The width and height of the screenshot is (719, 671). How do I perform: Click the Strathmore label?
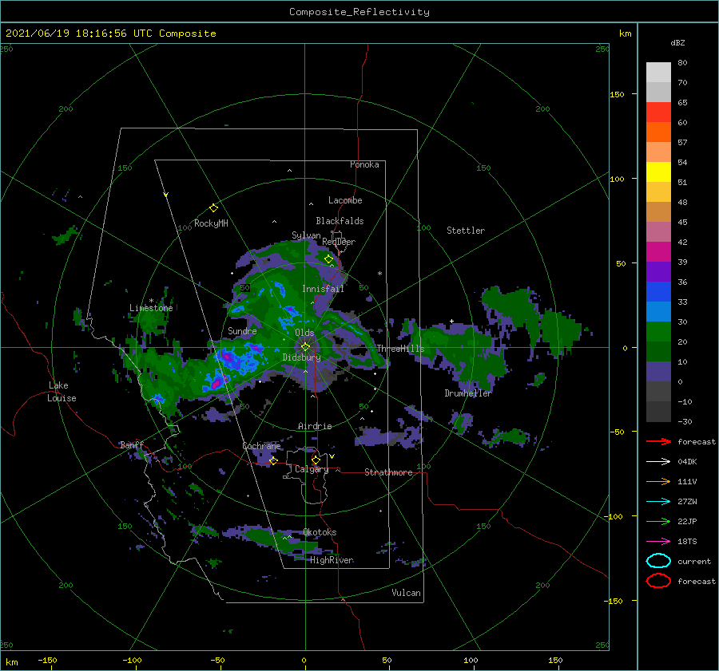coord(388,472)
